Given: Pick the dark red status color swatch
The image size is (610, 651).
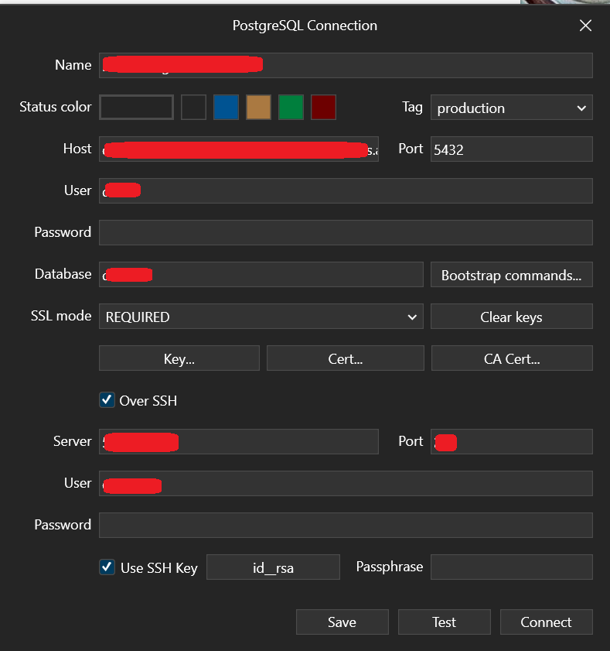Looking at the screenshot, I should (x=323, y=107).
